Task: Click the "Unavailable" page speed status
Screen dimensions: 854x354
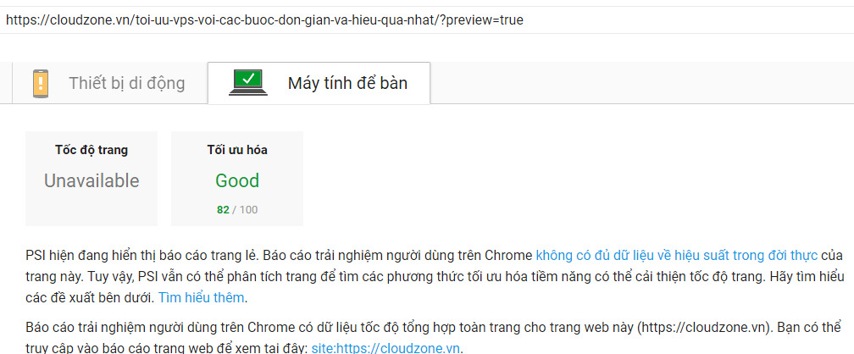Action: tap(91, 180)
